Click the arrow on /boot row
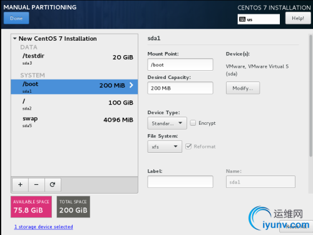The width and height of the screenshot is (313, 235). pos(131,85)
